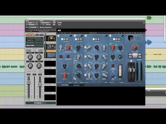Toggle the Input module power icon
Viewport: 166px width, 124px height.
point(58,36)
